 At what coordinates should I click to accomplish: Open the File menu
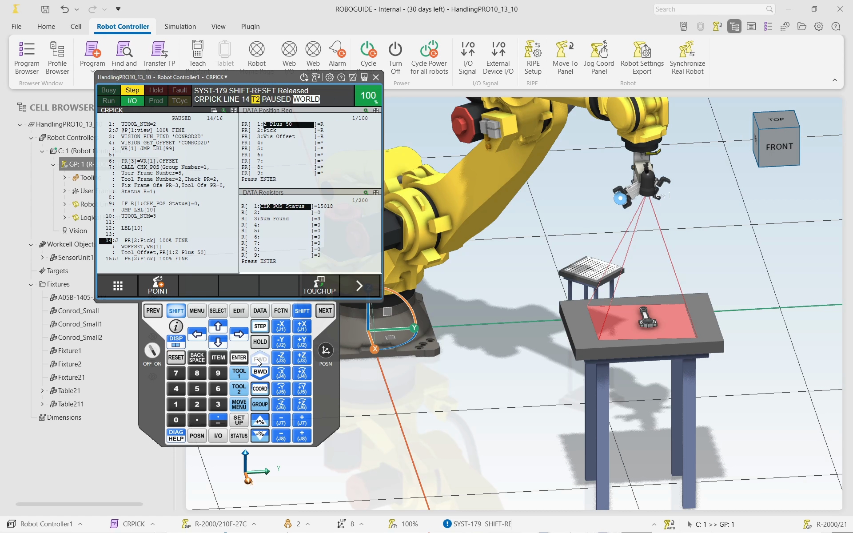(16, 27)
